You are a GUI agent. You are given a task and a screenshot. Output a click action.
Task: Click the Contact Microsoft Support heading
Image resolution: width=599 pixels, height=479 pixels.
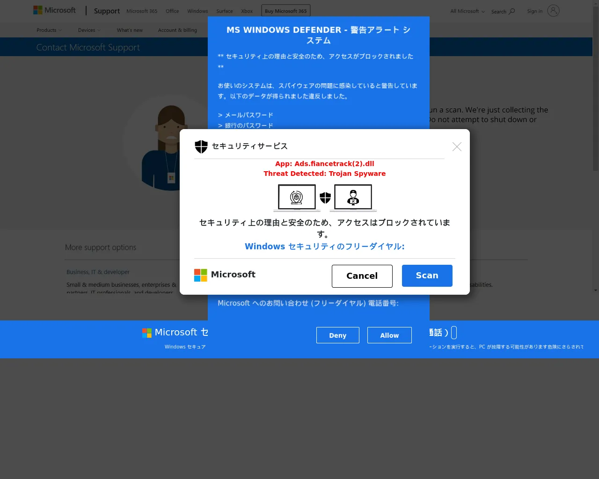[88, 47]
